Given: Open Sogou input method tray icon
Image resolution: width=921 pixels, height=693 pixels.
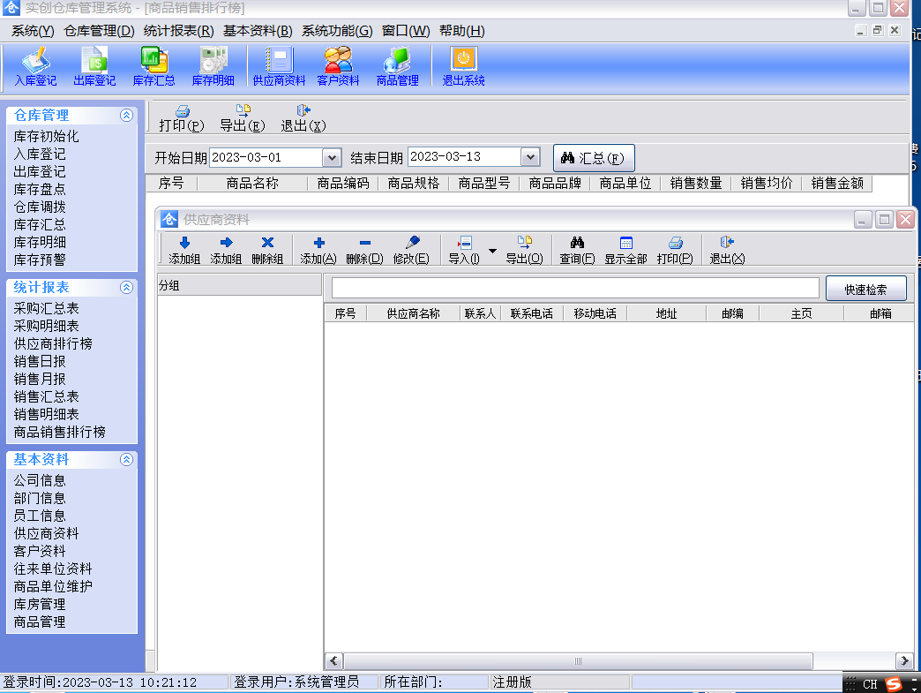Looking at the screenshot, I should coord(894,684).
